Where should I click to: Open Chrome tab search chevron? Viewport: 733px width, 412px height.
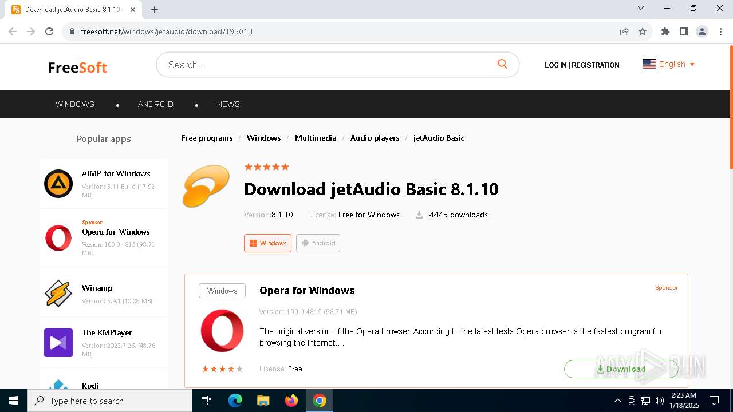[x=641, y=8]
